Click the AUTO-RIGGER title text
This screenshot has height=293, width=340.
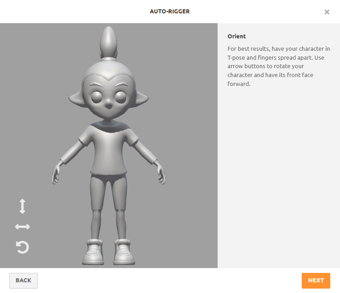[x=170, y=12]
